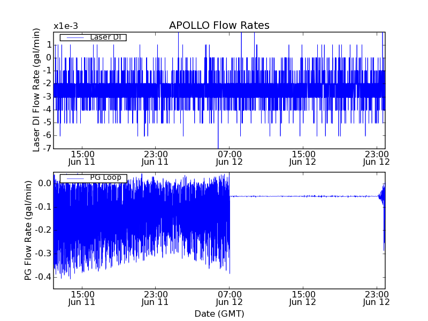Click the 'PG Flow Rate (gal/min)' axis label
This screenshot has width=428, height=321.
pyautogui.click(x=28, y=231)
